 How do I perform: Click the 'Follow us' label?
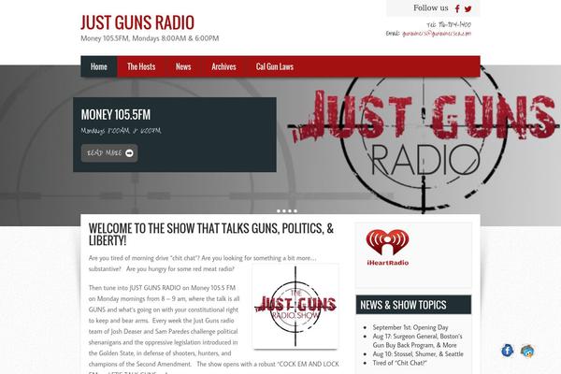431,7
